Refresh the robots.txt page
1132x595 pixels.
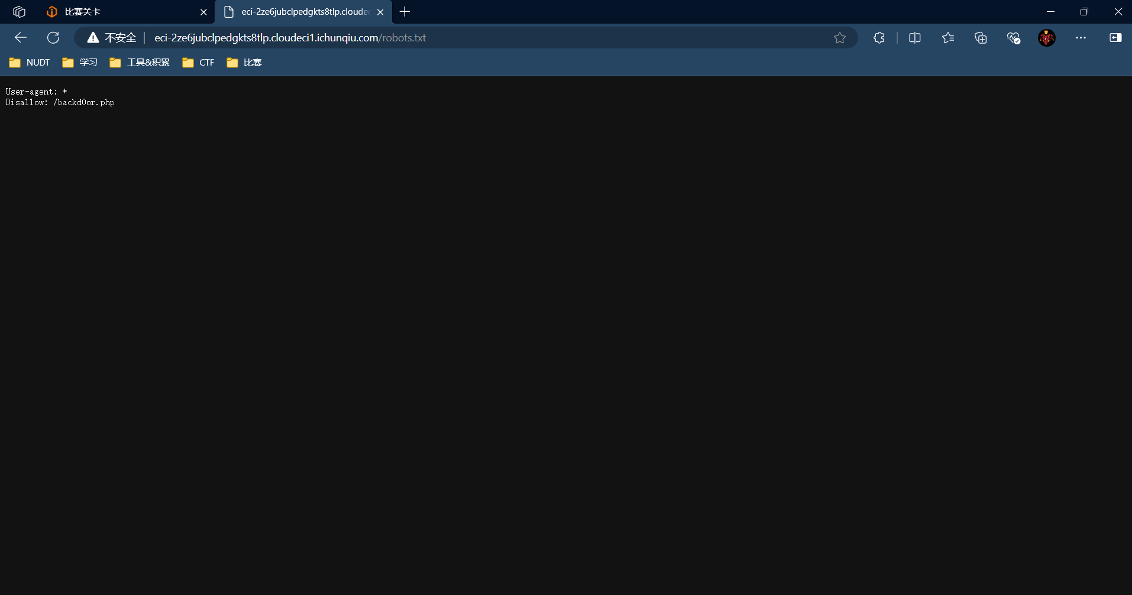click(x=53, y=38)
